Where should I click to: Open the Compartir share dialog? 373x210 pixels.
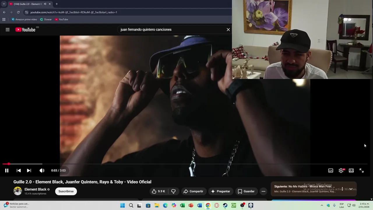pos(193,191)
